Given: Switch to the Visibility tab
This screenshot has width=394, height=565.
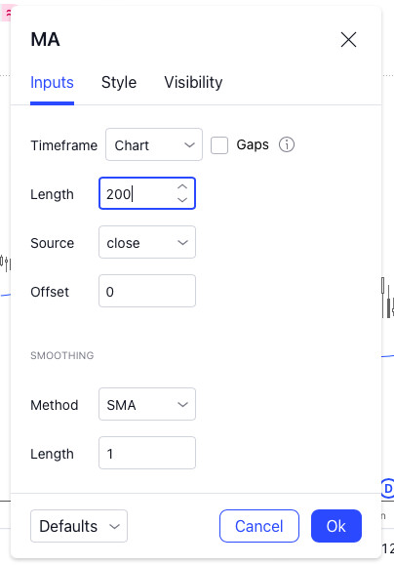Looking at the screenshot, I should (193, 83).
